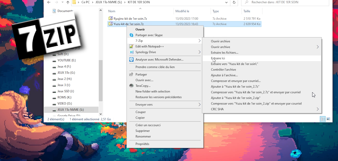Choose Propriétés in the context menu

[142, 144]
